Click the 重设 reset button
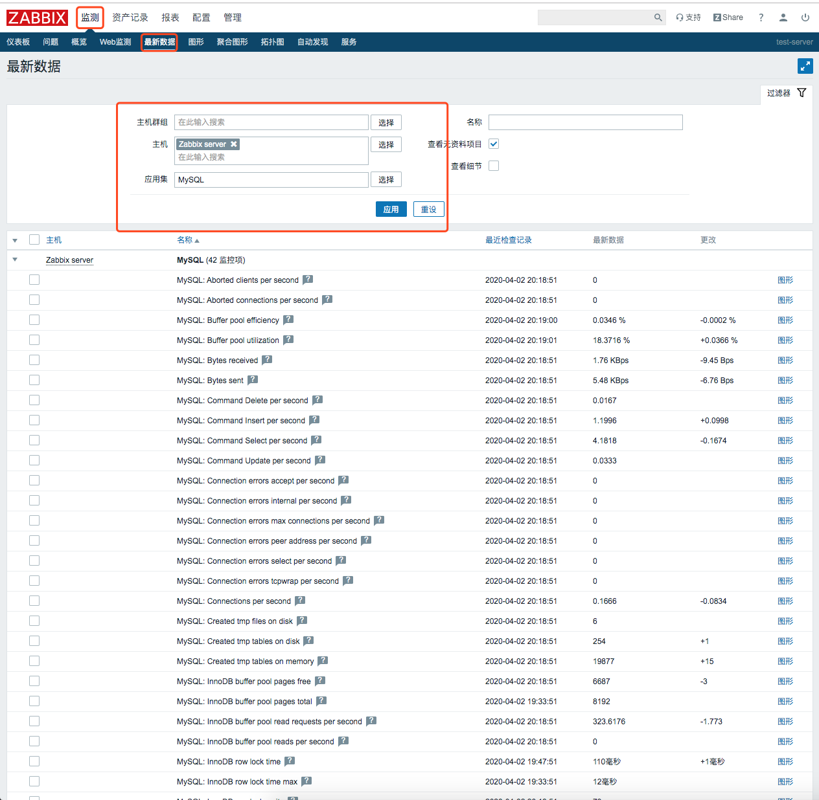 [429, 209]
